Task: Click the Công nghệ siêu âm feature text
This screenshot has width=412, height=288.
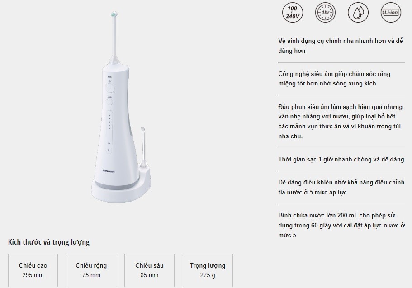Action: click(334, 79)
